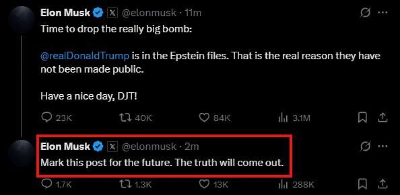Open the @realDonaldTrump mention link
400x195 pixels.
point(85,56)
